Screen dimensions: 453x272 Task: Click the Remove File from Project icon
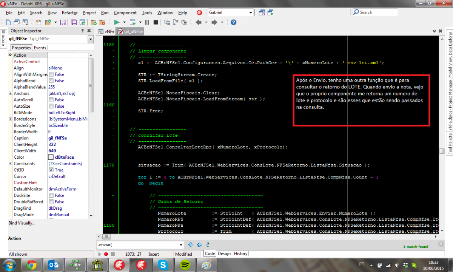(x=103, y=22)
